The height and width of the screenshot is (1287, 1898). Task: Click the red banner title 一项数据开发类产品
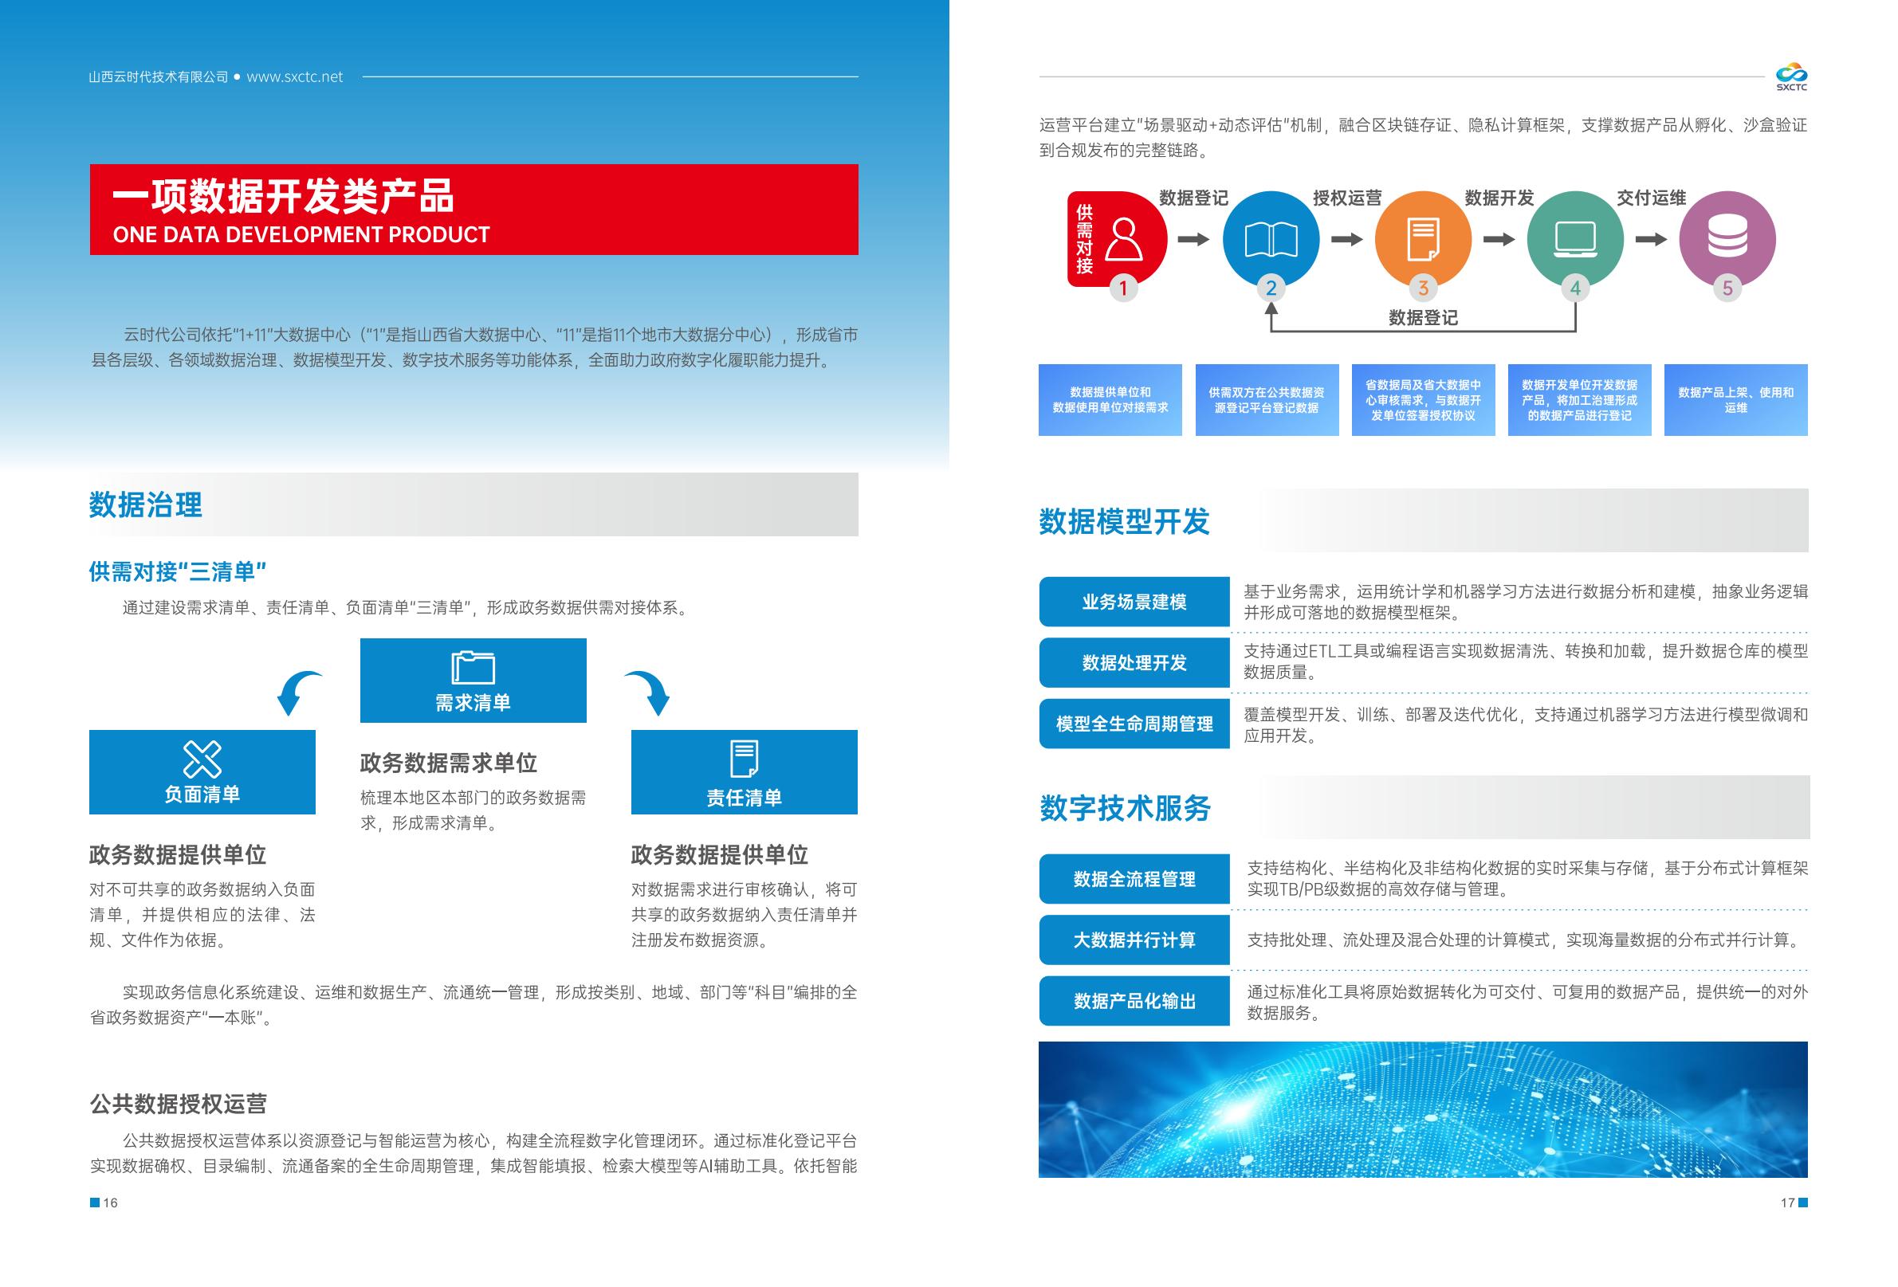282,196
